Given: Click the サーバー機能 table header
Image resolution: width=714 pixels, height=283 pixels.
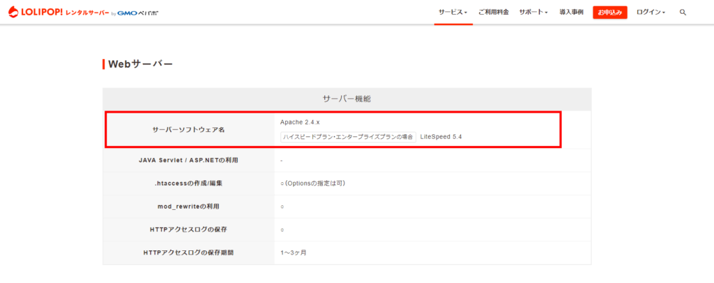Looking at the screenshot, I should (x=347, y=99).
